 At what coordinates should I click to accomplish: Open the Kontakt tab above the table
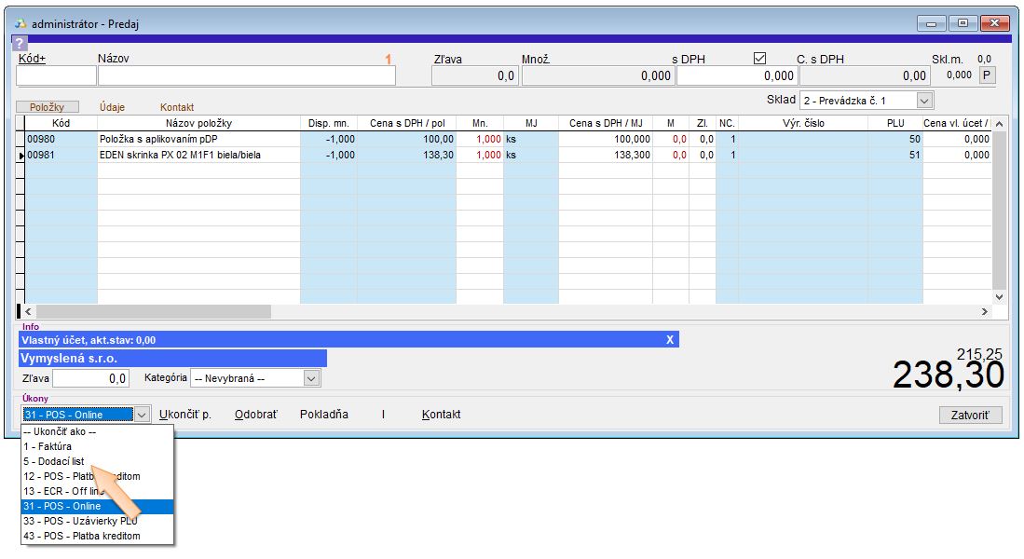[x=177, y=107]
